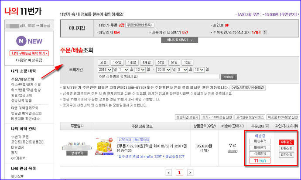Open 항공권 예약결제조회 in sidebar
301x180 pixels.
click(26, 113)
